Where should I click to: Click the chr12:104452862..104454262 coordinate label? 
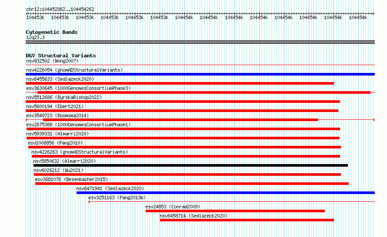pyautogui.click(x=60, y=9)
